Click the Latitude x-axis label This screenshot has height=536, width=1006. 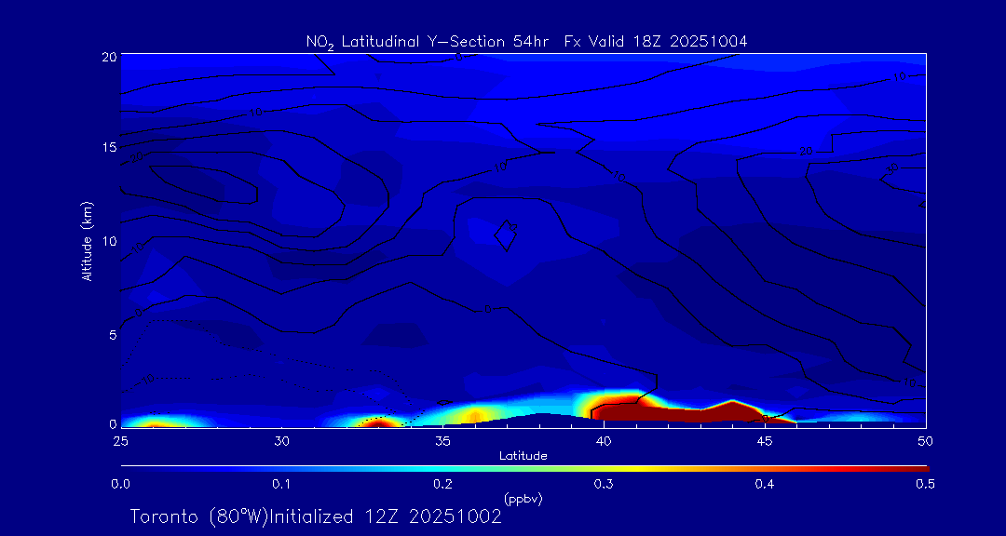tap(523, 455)
